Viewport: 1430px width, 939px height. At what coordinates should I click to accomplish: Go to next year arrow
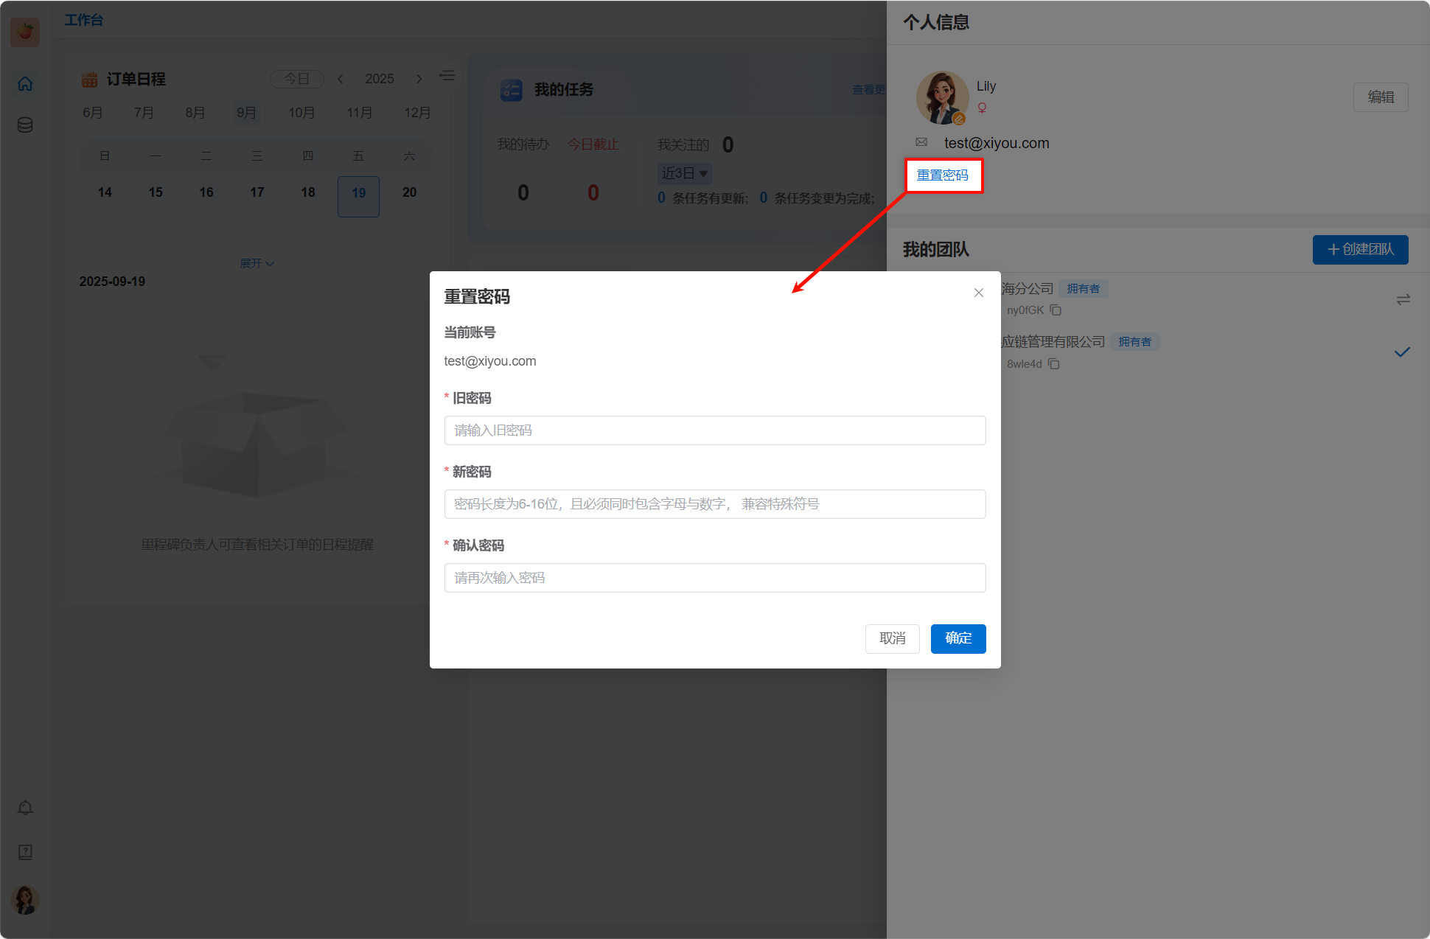[419, 79]
